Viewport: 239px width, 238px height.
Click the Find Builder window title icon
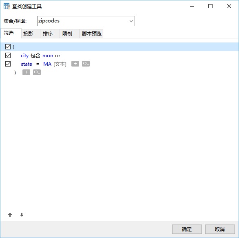point(7,6)
